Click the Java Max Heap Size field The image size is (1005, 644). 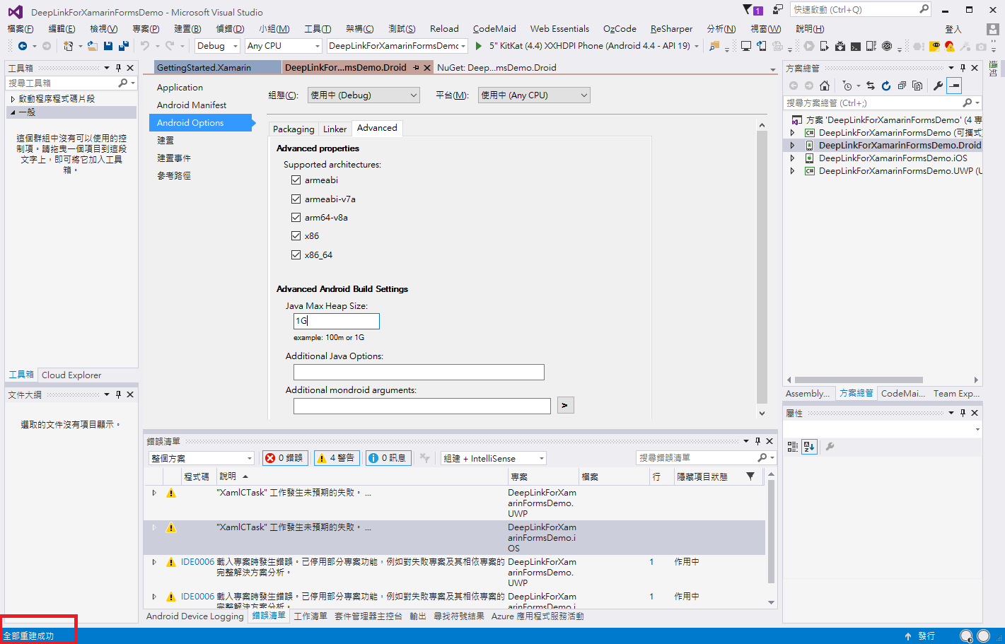[x=337, y=321]
